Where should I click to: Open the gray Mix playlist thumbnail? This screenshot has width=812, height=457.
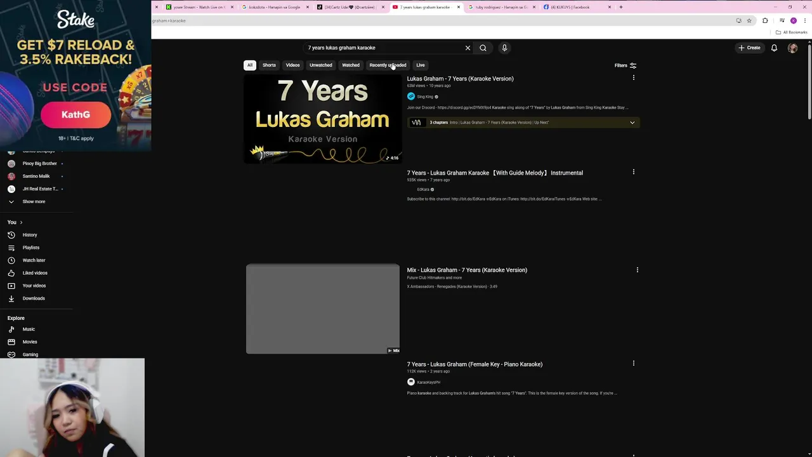323,309
